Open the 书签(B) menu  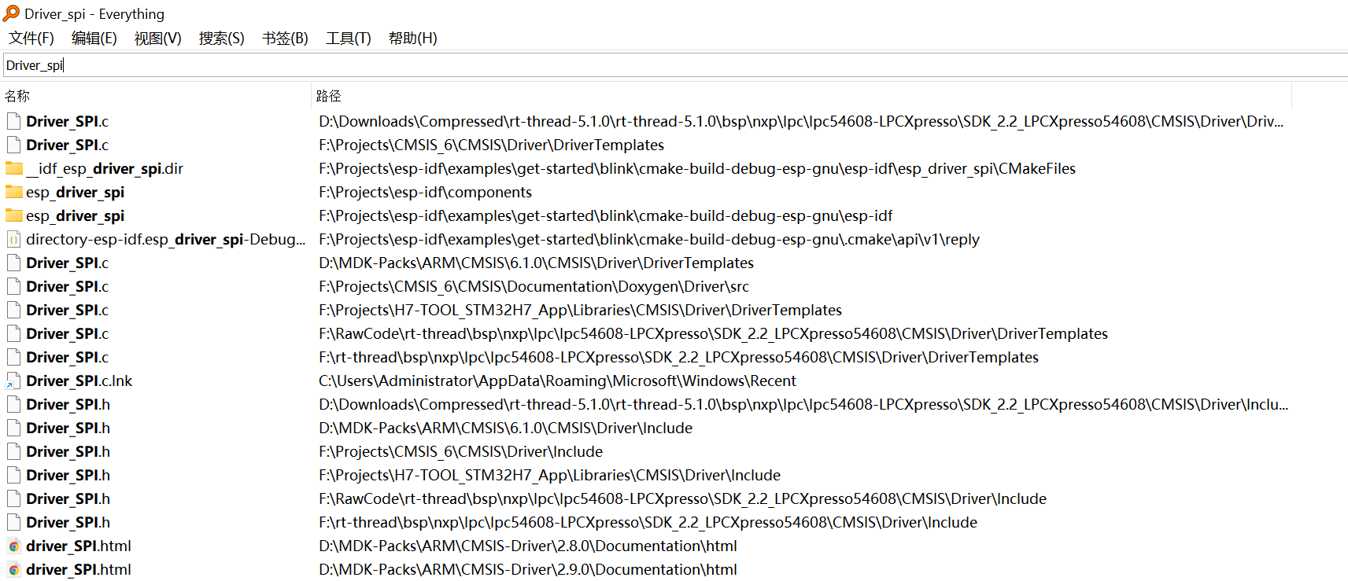(286, 38)
